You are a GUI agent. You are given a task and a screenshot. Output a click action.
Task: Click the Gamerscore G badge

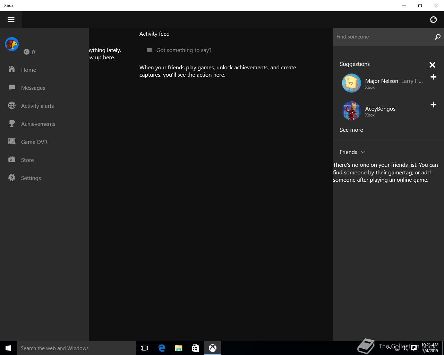coord(26,52)
